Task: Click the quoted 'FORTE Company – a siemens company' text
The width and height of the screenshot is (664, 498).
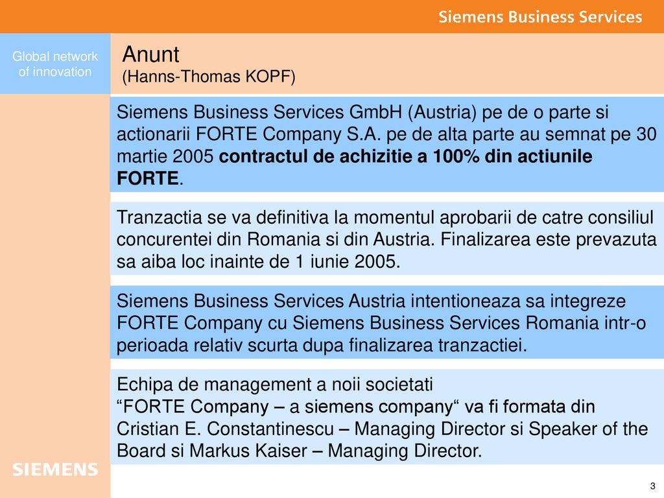Action: tap(288, 407)
